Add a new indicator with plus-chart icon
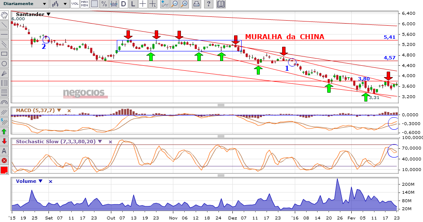Viewport: 423px width, 222px height. 164,4
